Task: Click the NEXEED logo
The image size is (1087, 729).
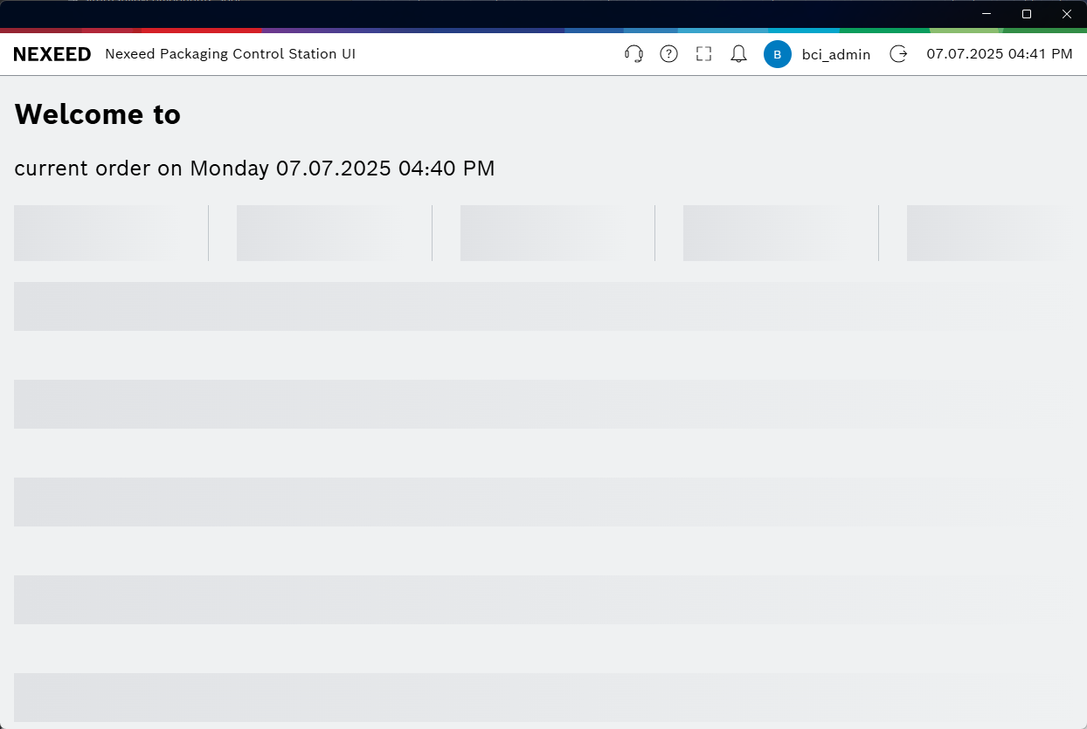Action: click(52, 54)
